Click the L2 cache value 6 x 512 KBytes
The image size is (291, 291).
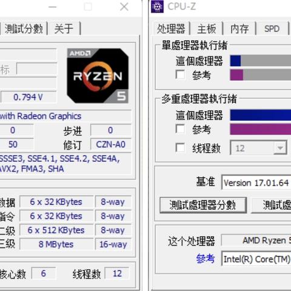[x=56, y=230]
